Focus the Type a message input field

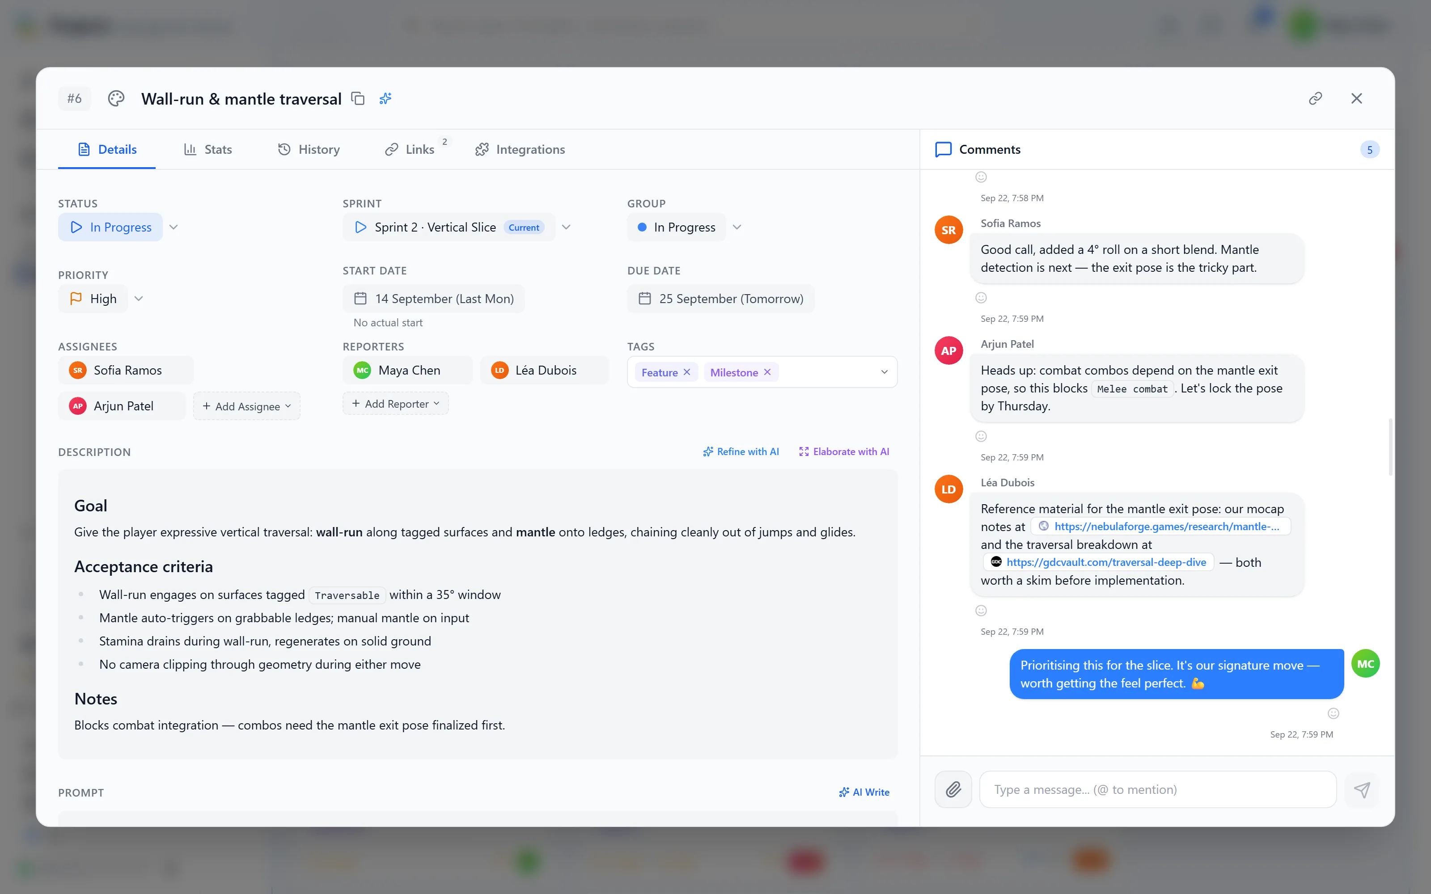click(1158, 789)
